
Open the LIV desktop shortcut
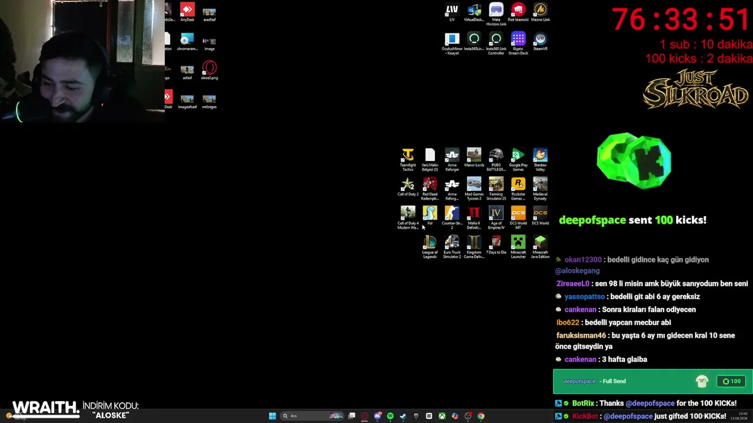(x=452, y=12)
